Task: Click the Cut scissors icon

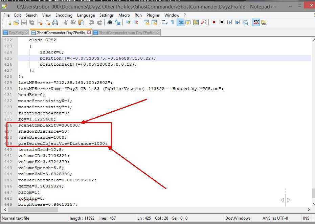Action: (66, 23)
